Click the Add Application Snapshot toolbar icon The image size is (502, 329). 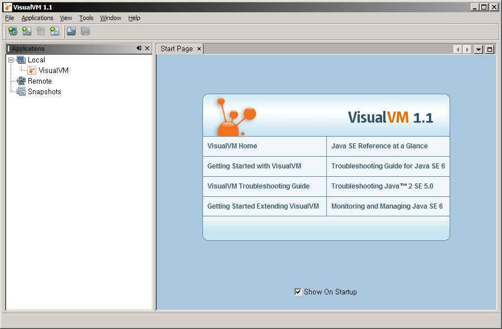coord(55,31)
